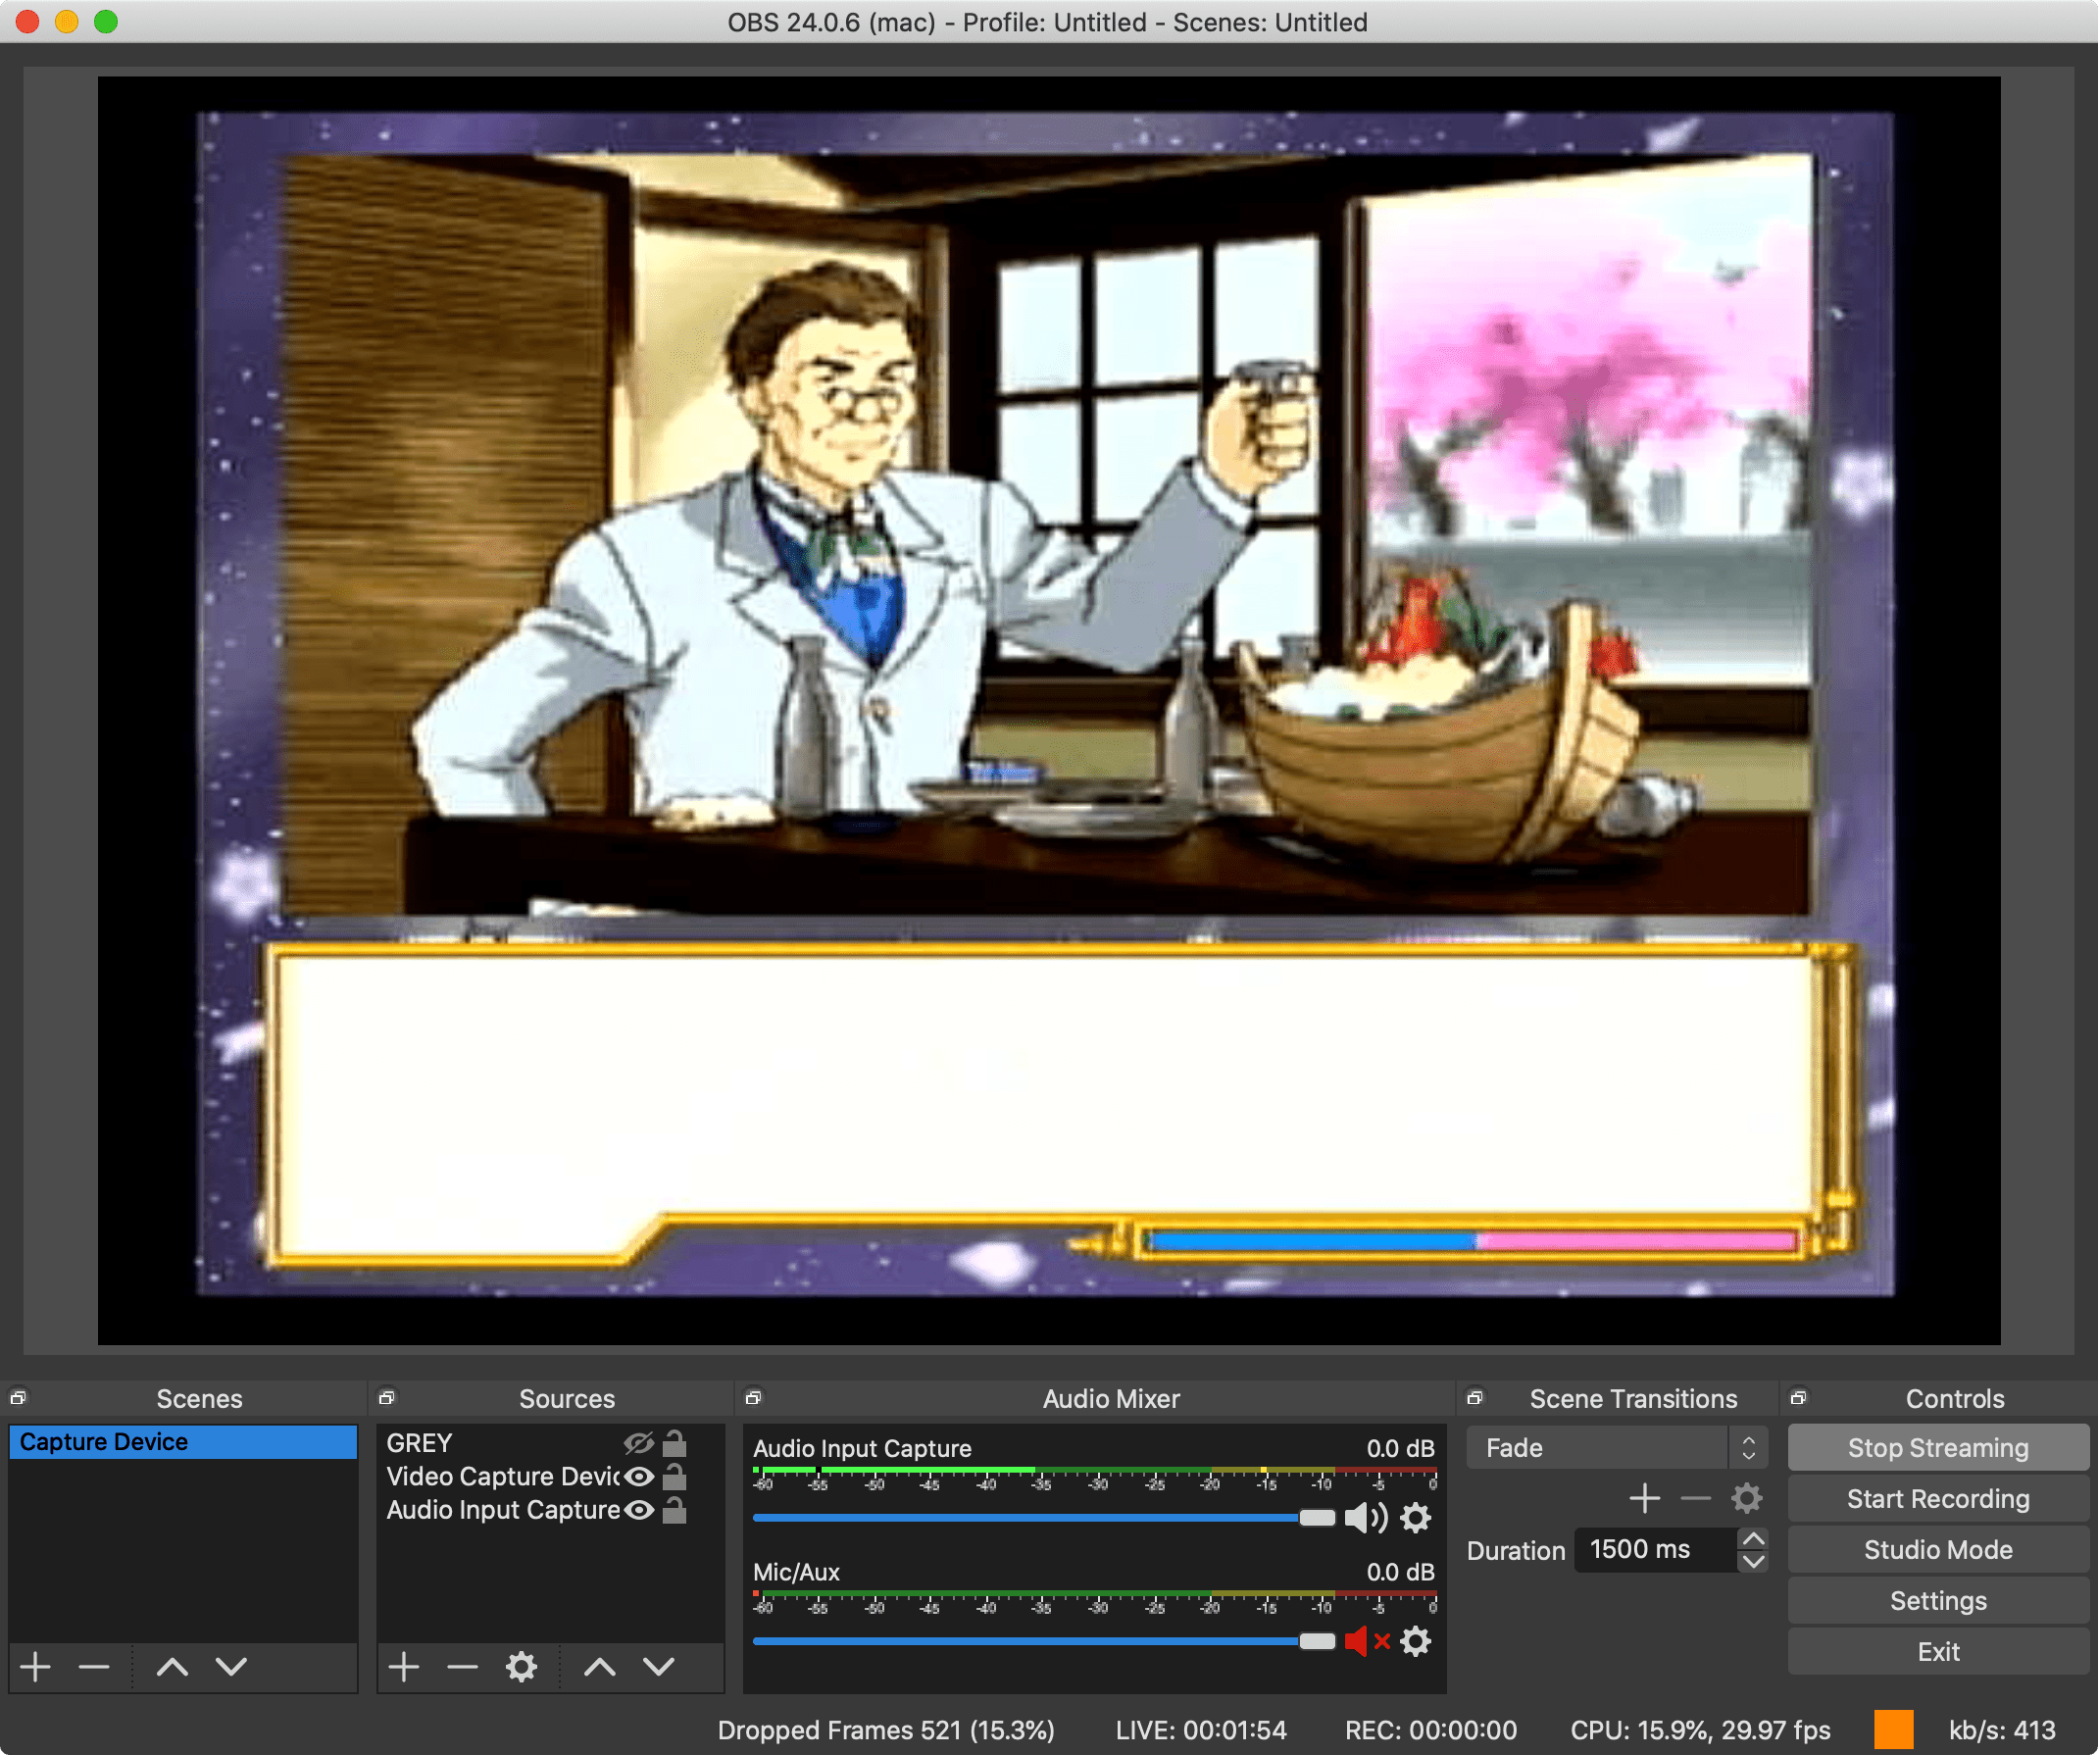Remove the selected scene with the minus icon
The height and width of the screenshot is (1755, 2098).
tap(94, 1667)
